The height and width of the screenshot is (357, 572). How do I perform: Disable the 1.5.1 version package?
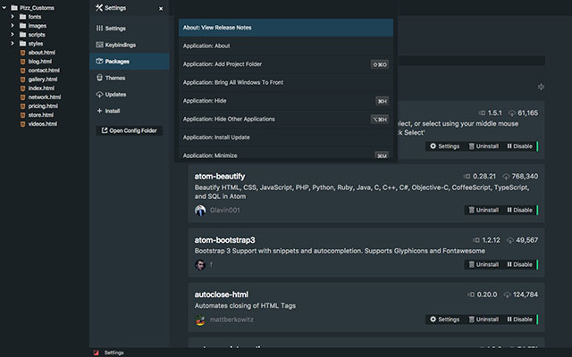pyautogui.click(x=520, y=146)
